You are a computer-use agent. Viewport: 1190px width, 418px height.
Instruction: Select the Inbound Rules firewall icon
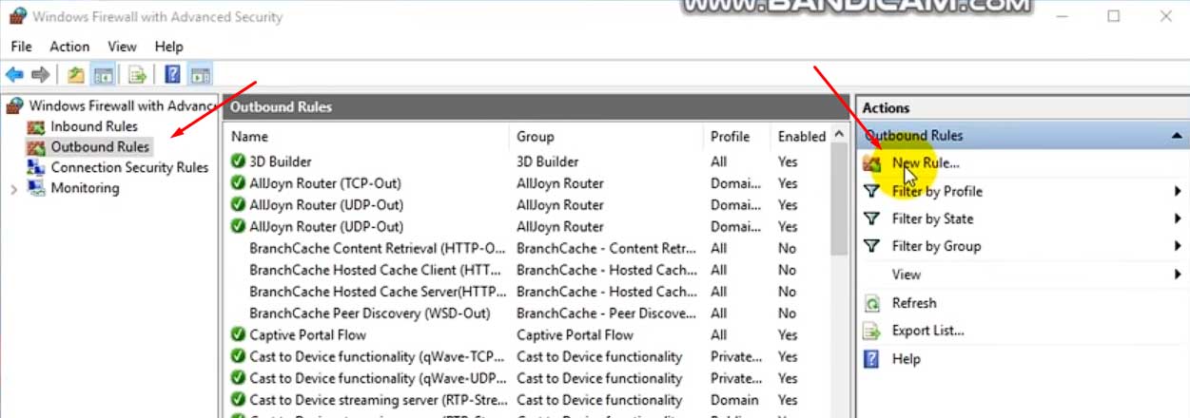pos(36,126)
